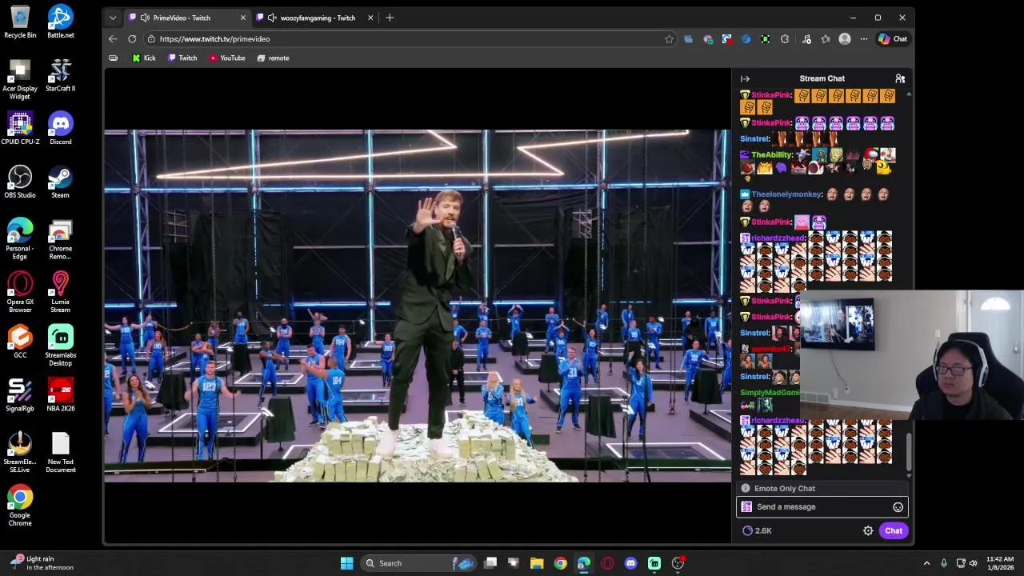The width and height of the screenshot is (1024, 576).
Task: Mute the PrimeVideo tab audio icon
Action: click(145, 18)
